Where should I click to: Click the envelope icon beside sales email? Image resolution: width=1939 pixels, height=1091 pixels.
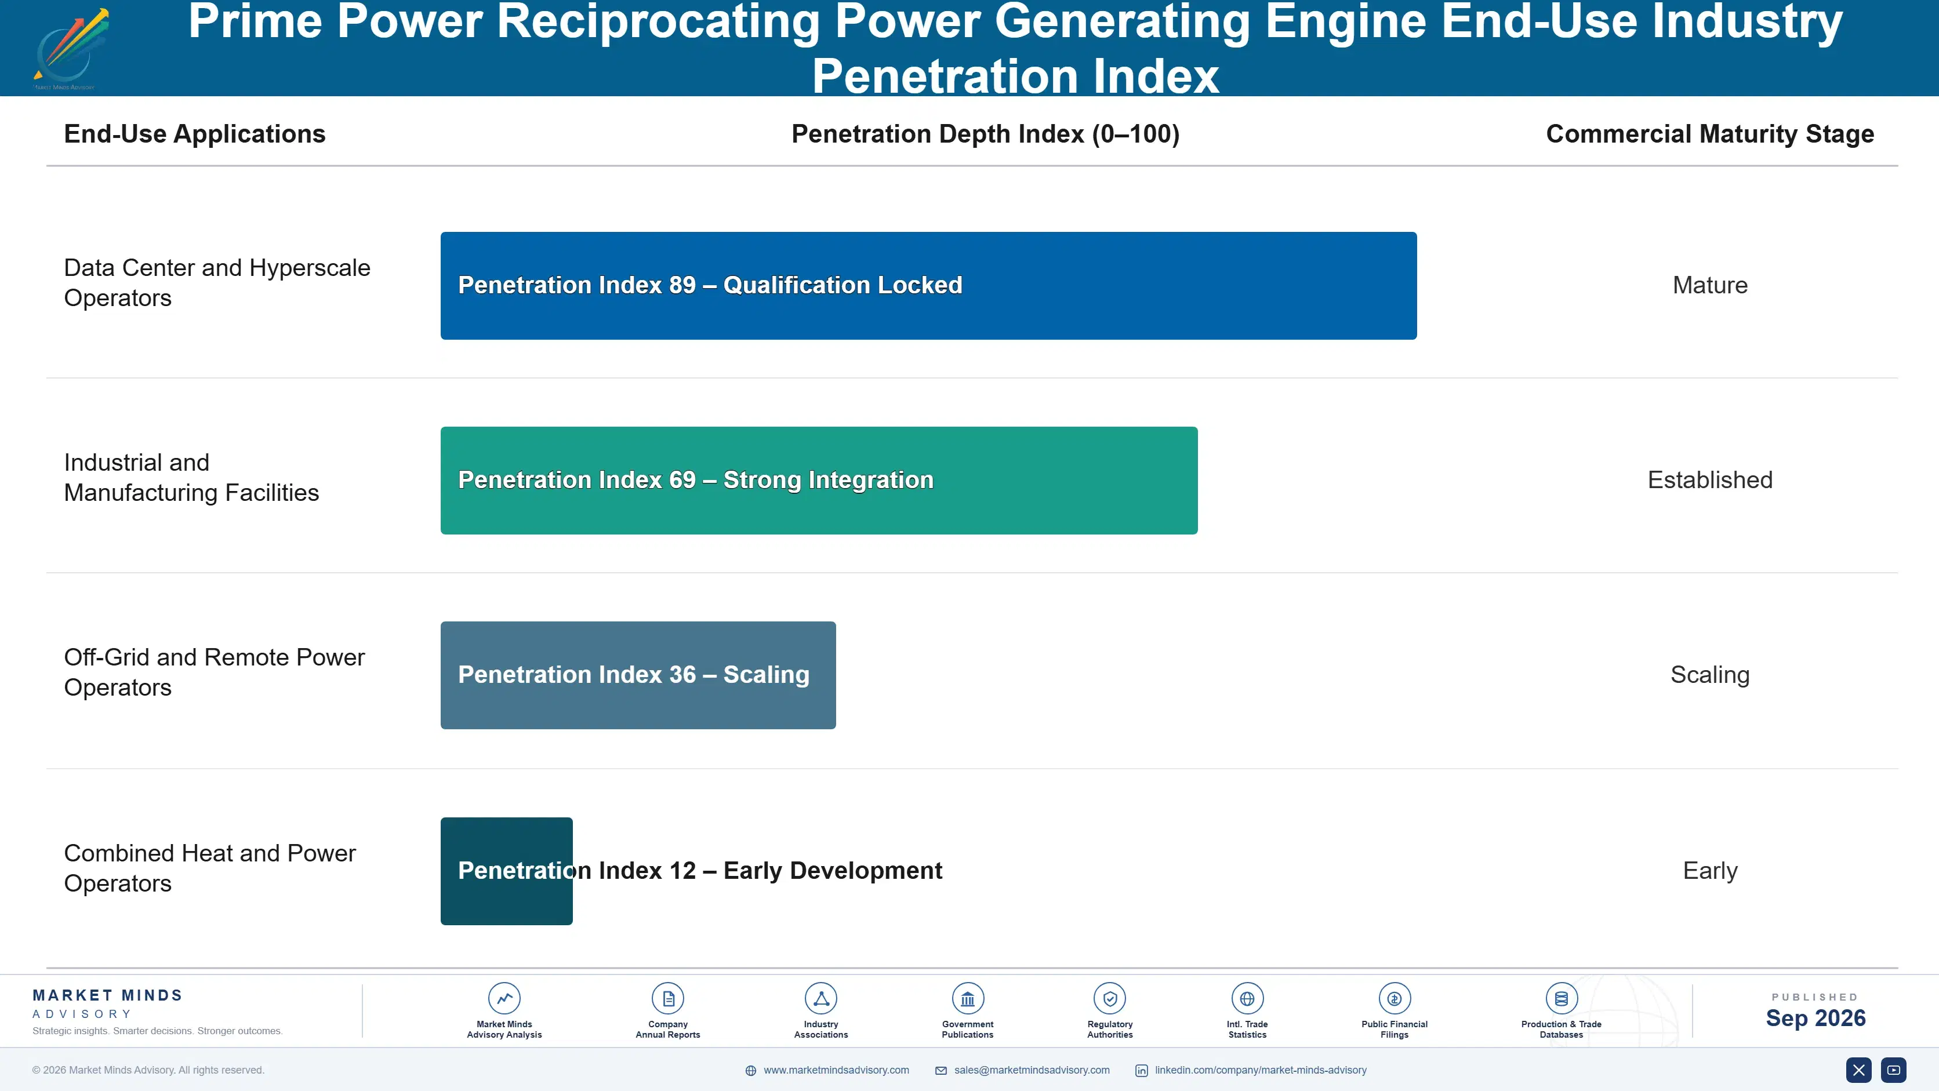pos(941,1071)
